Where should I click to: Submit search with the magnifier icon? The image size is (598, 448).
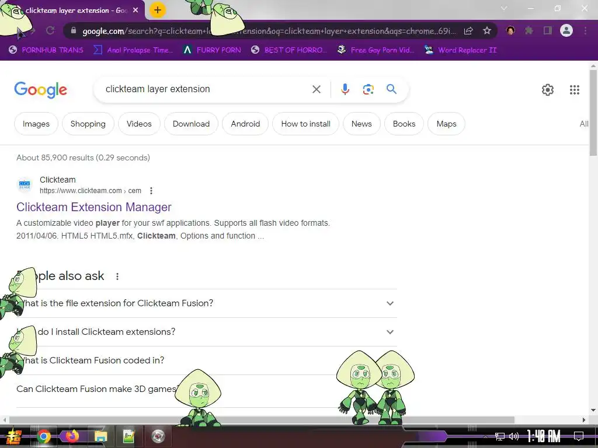[391, 89]
